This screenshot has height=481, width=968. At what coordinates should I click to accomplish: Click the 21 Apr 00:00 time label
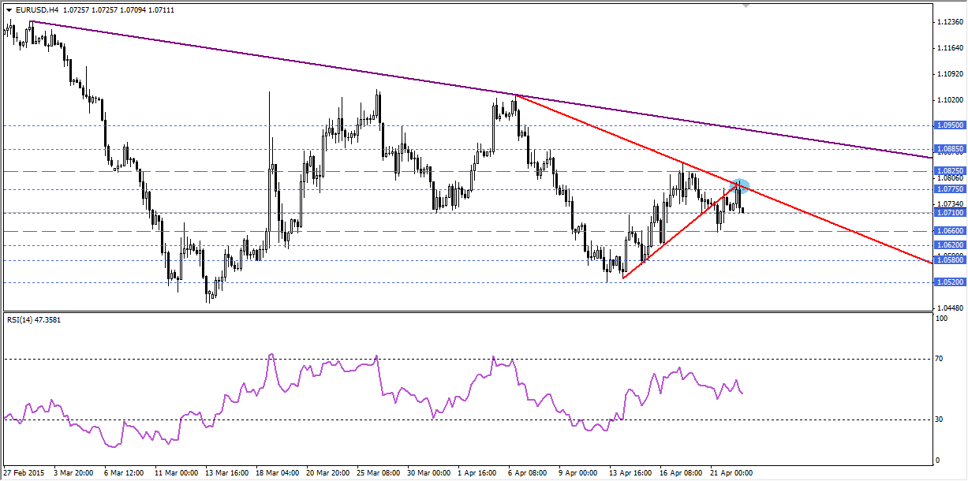click(x=731, y=473)
